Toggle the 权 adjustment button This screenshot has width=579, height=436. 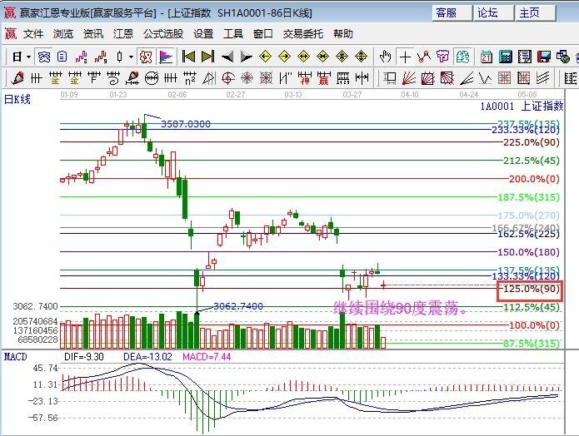[146, 57]
